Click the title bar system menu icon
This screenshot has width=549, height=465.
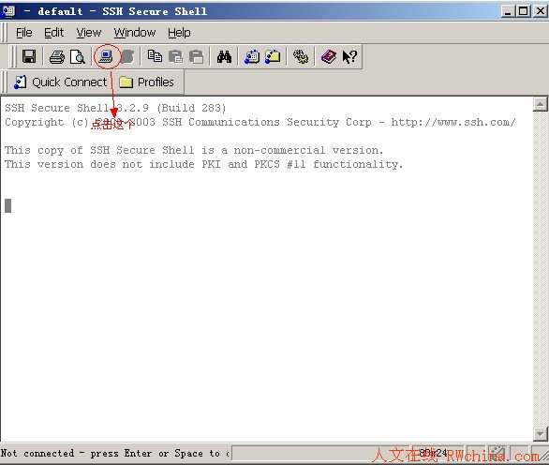8,11
